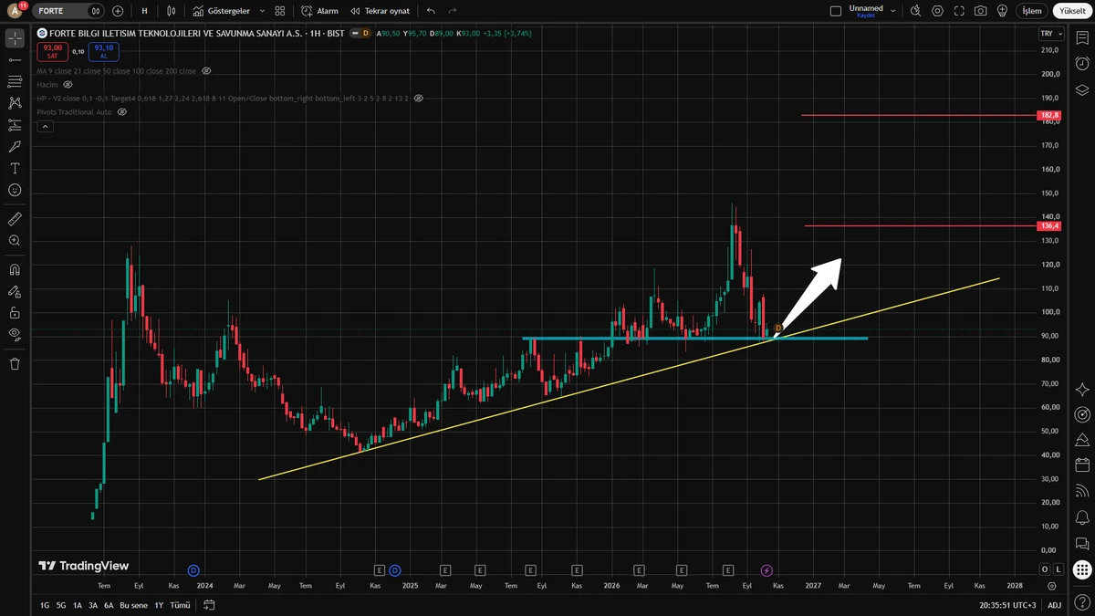Click the Yükselt upgrade button
Viewport: 1095px width, 616px height.
(x=1073, y=11)
